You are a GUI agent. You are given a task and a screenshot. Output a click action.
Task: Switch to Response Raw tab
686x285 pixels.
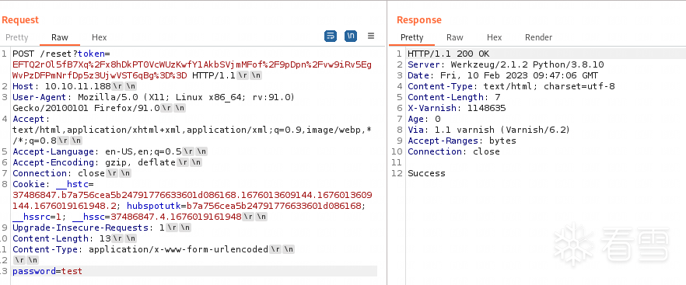pos(455,37)
